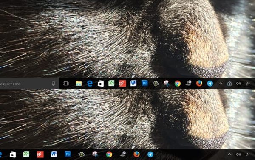
Task: Open red Todoist icon in upper taskbar
Action: point(123,84)
